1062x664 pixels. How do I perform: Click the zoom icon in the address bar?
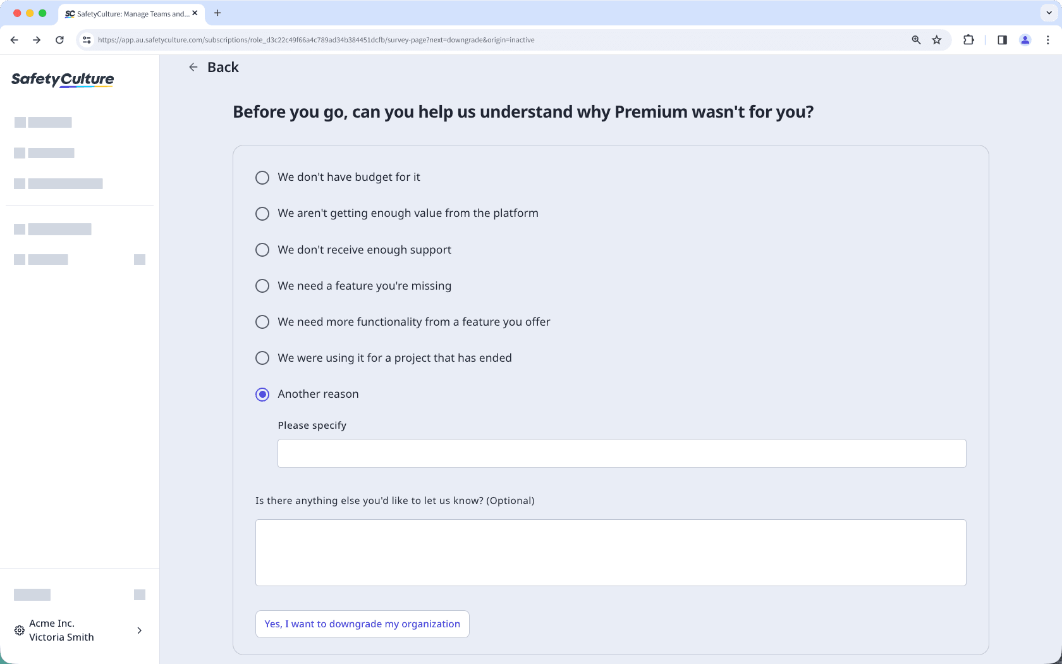point(915,39)
